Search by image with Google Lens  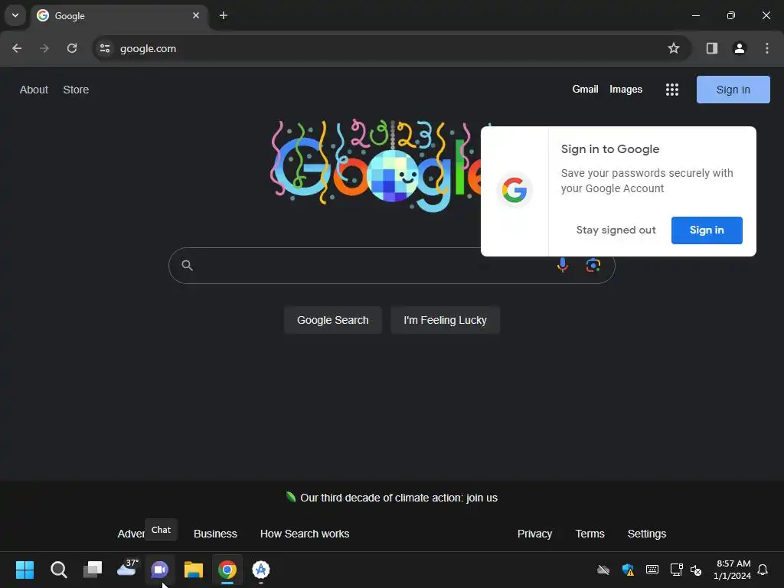click(x=593, y=265)
